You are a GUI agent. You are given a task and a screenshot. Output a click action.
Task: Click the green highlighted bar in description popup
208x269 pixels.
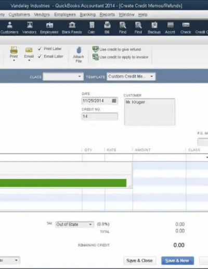point(63,183)
